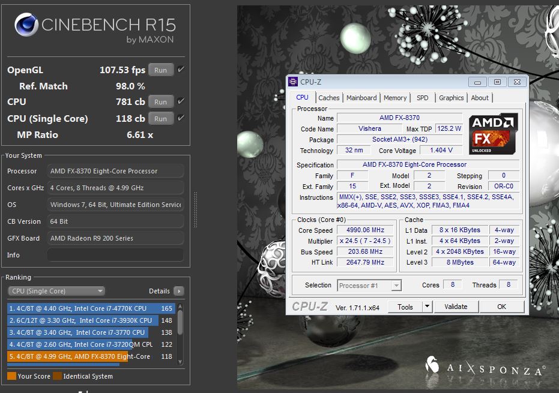The width and height of the screenshot is (559, 393).
Task: Select the Intel Core i7-3770 ranking row
Action: tap(91, 332)
